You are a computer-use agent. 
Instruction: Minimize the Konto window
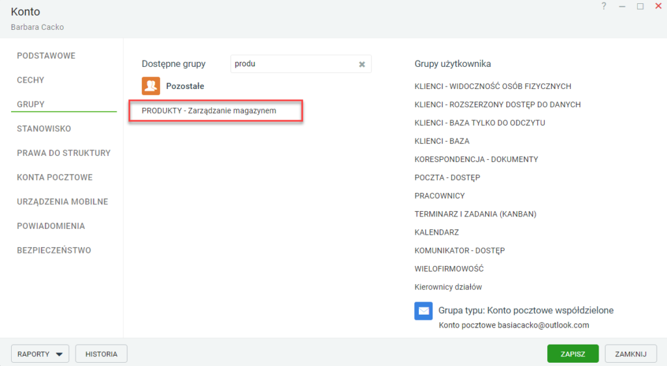coord(622,7)
